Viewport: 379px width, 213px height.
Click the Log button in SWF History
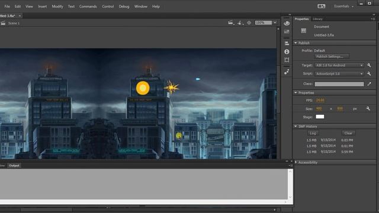(313, 133)
